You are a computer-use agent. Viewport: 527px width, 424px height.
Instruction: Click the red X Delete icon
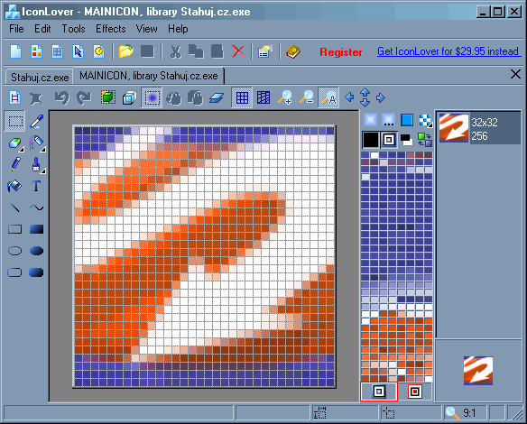coord(238,51)
